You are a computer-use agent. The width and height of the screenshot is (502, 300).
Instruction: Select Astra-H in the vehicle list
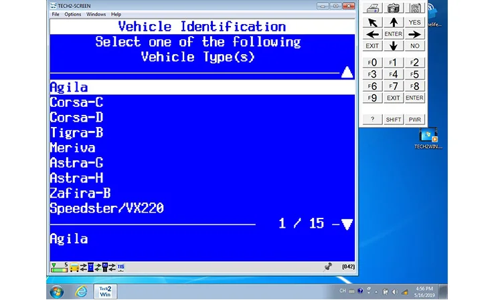(202, 178)
